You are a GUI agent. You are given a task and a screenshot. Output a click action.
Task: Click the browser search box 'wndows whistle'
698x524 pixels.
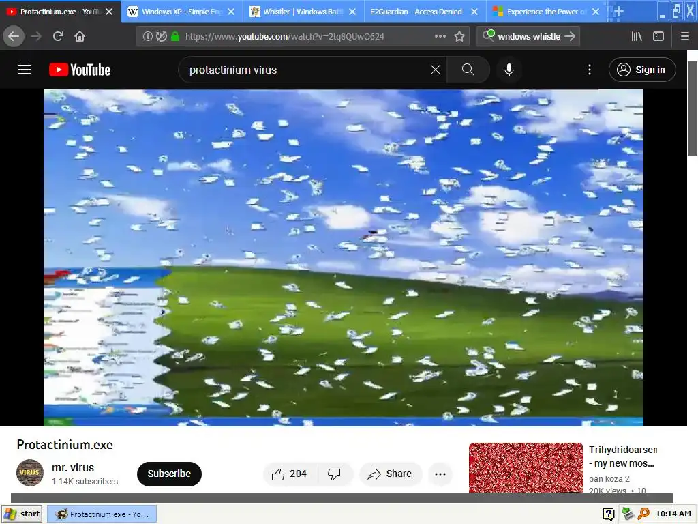pos(528,36)
